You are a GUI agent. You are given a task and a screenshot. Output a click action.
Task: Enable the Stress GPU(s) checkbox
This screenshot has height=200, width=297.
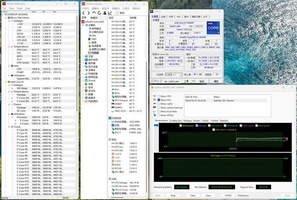point(158,115)
